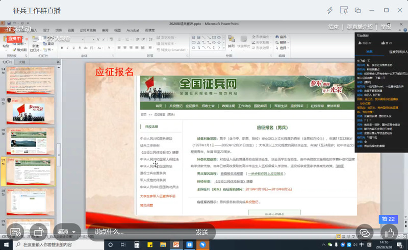This screenshot has width=408, height=250.
Task: Click the screen-download icon in title bar
Action: 344,10
